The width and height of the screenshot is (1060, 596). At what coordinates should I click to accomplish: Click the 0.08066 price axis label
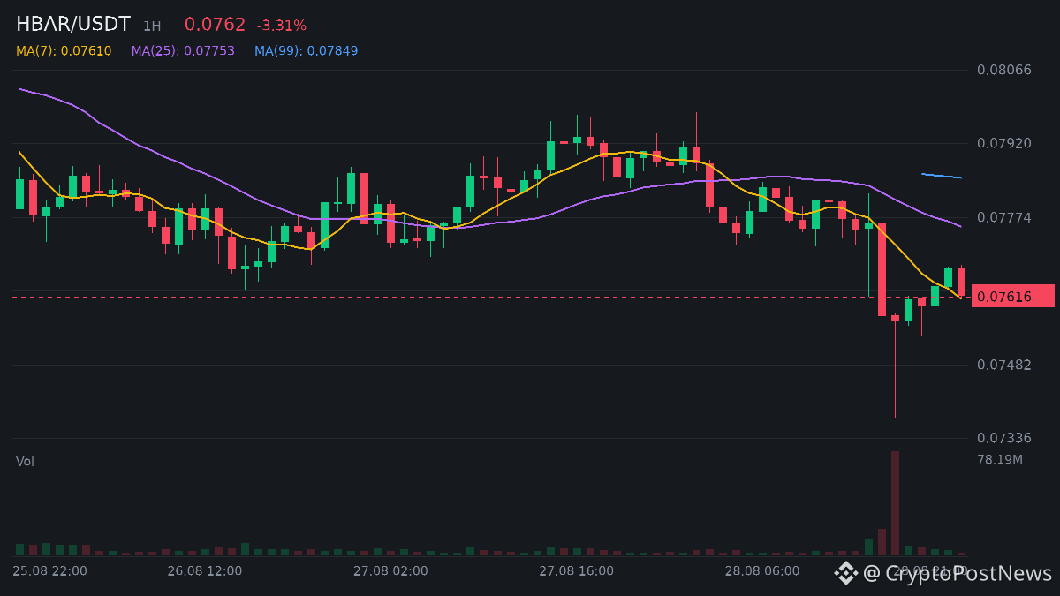coord(1004,70)
